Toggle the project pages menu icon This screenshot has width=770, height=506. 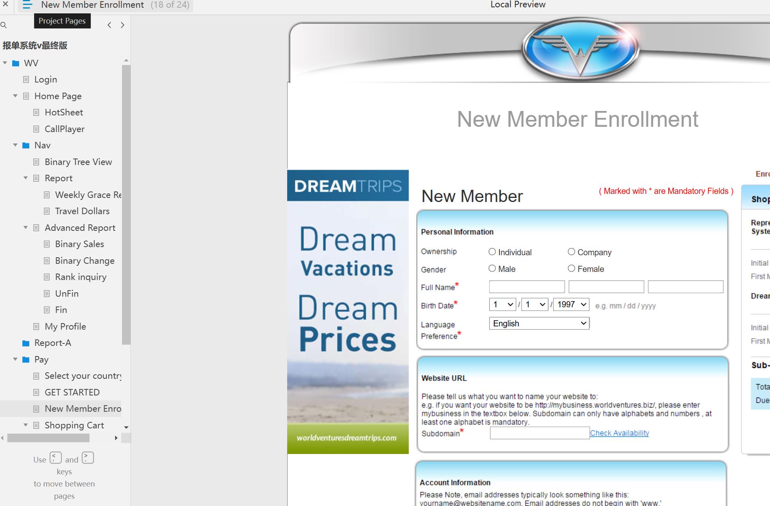pos(27,5)
